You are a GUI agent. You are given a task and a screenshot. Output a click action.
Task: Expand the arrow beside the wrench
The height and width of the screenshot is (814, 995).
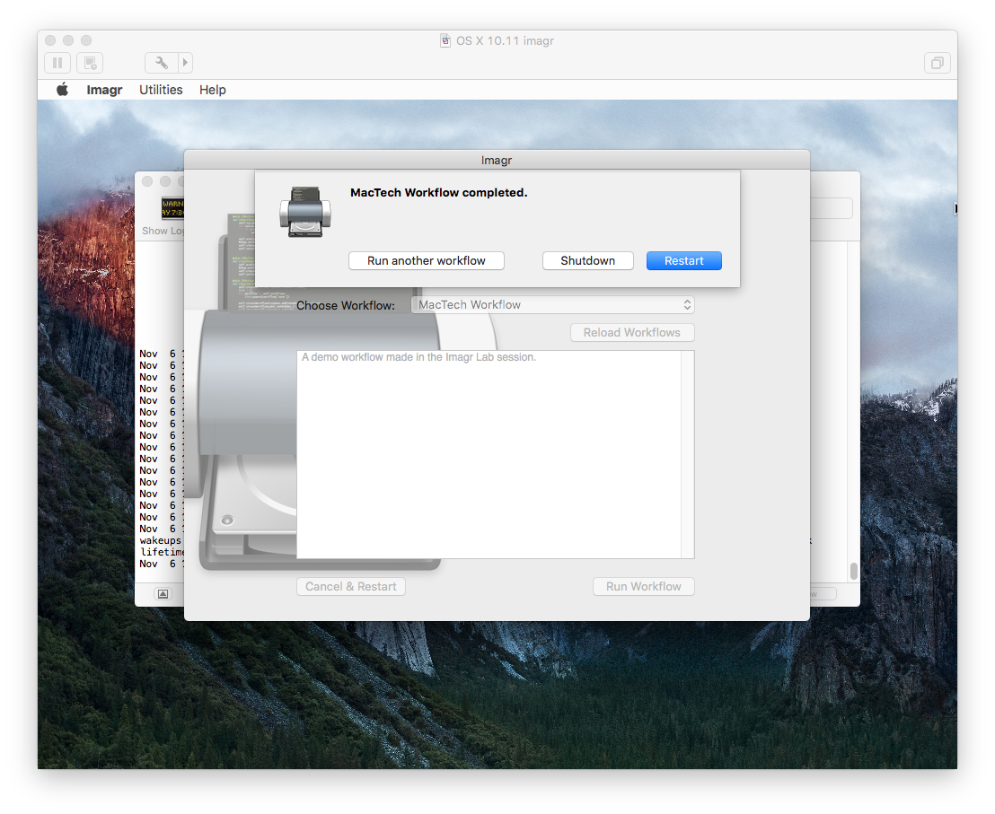click(185, 63)
